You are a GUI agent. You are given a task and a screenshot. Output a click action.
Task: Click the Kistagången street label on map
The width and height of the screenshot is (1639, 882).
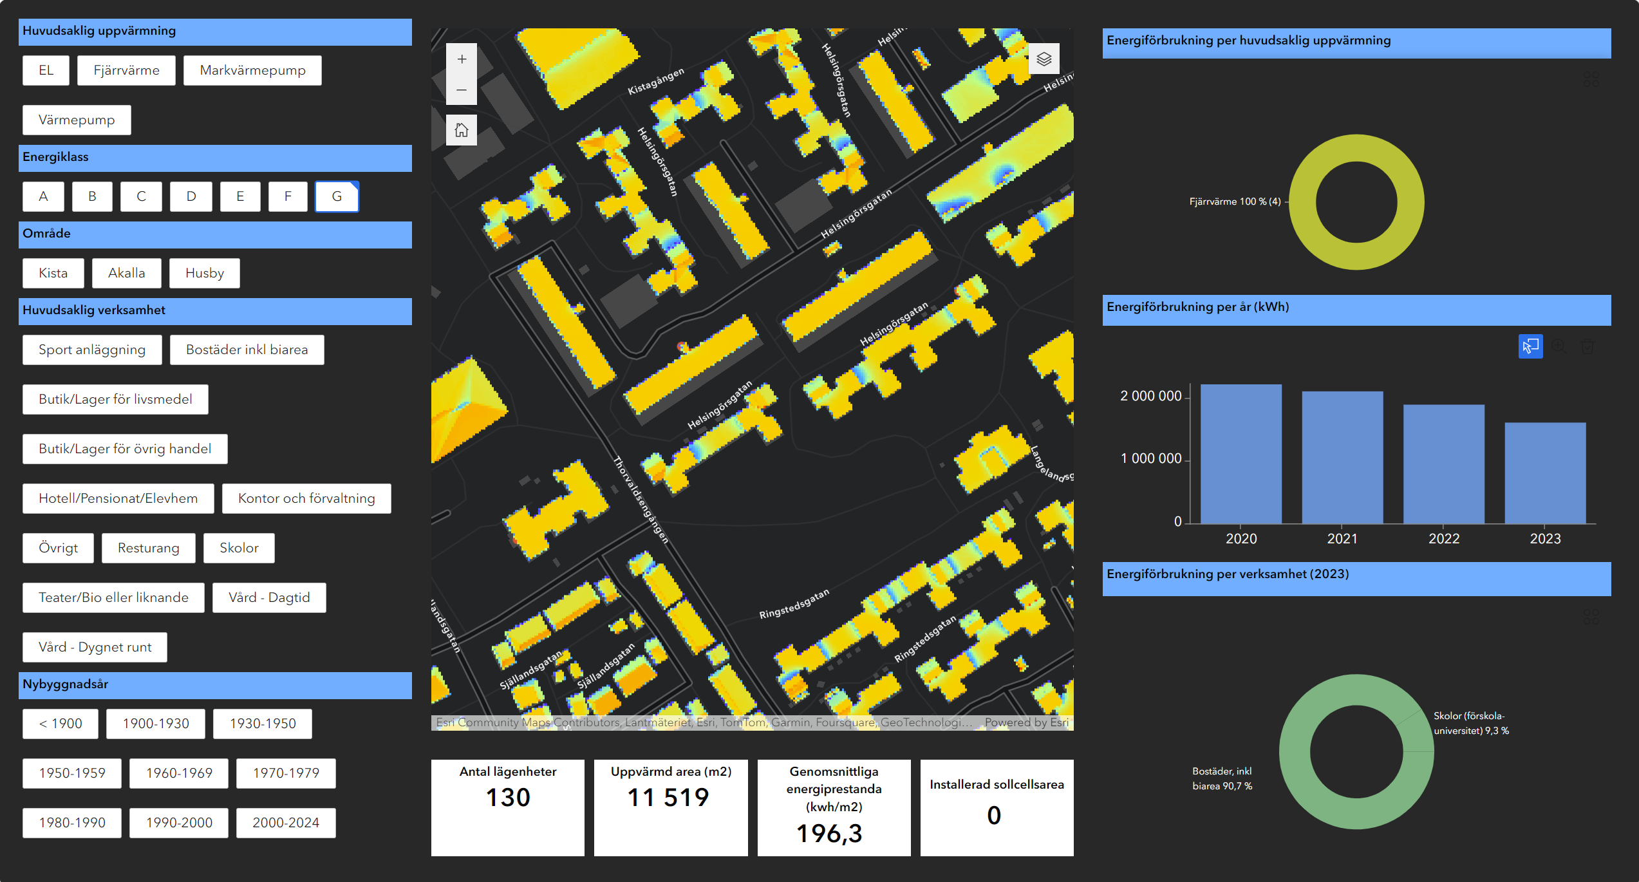tap(656, 81)
